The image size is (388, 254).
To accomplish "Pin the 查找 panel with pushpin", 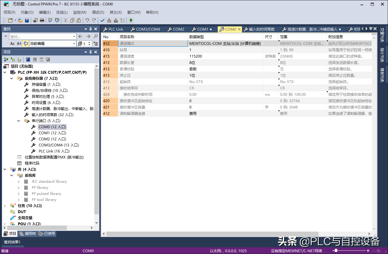I will 90,29.
